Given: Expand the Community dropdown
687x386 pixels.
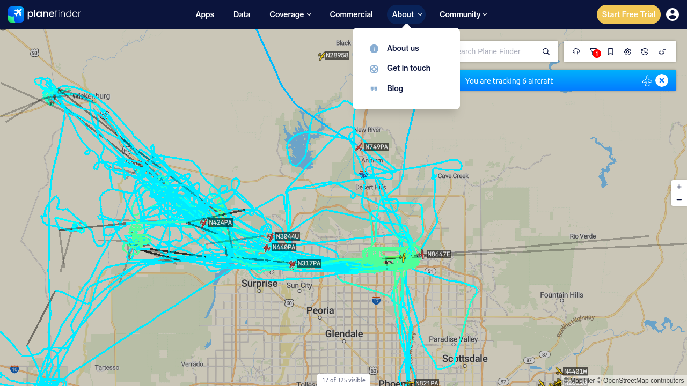Looking at the screenshot, I should pyautogui.click(x=463, y=14).
